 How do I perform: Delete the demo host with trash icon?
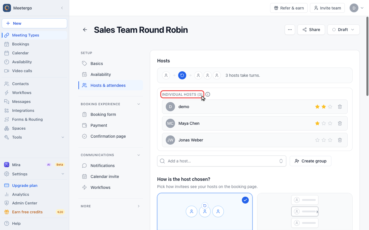pyautogui.click(x=340, y=107)
